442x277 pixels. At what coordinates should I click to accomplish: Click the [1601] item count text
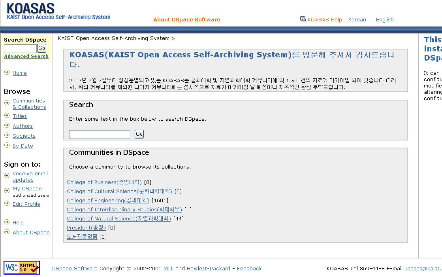(160, 201)
